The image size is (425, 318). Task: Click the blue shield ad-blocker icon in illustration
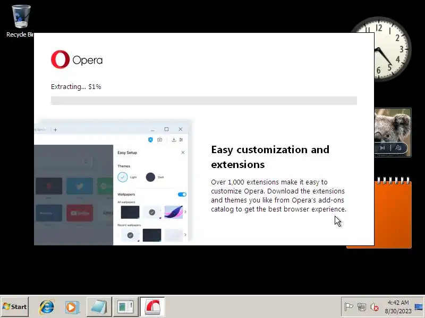[150, 139]
